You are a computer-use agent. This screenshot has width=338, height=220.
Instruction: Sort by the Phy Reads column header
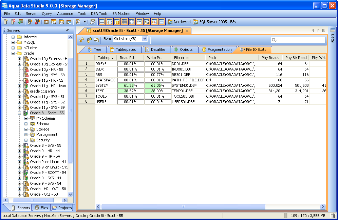click(270, 58)
